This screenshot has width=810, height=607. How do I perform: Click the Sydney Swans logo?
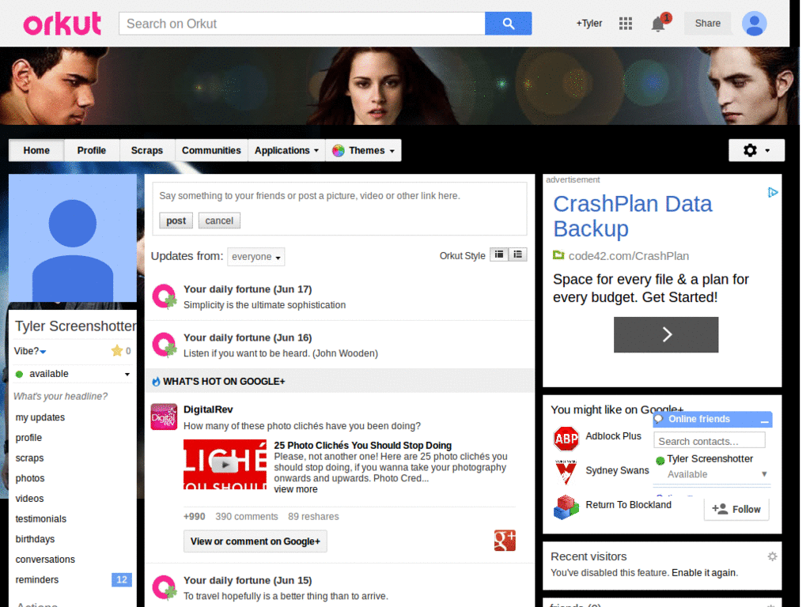pyautogui.click(x=566, y=472)
